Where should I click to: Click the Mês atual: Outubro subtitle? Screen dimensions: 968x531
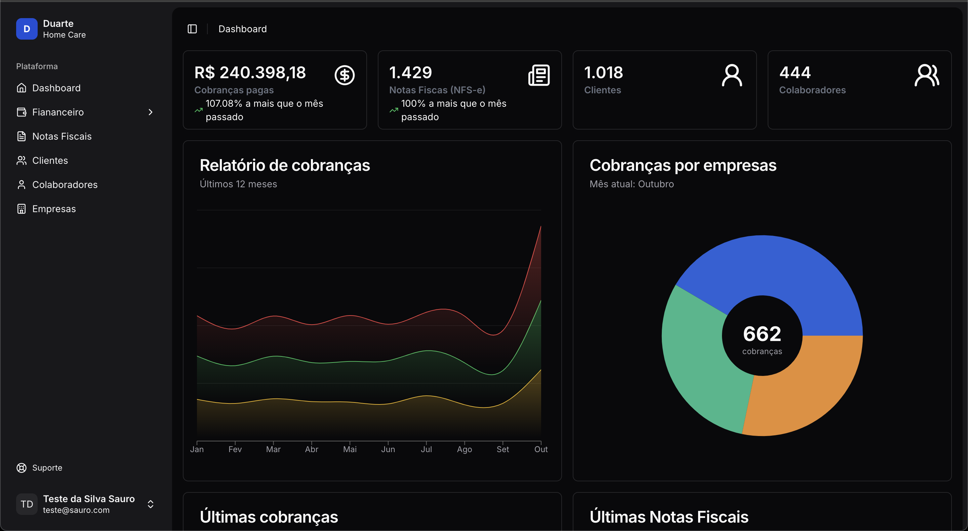[632, 184]
